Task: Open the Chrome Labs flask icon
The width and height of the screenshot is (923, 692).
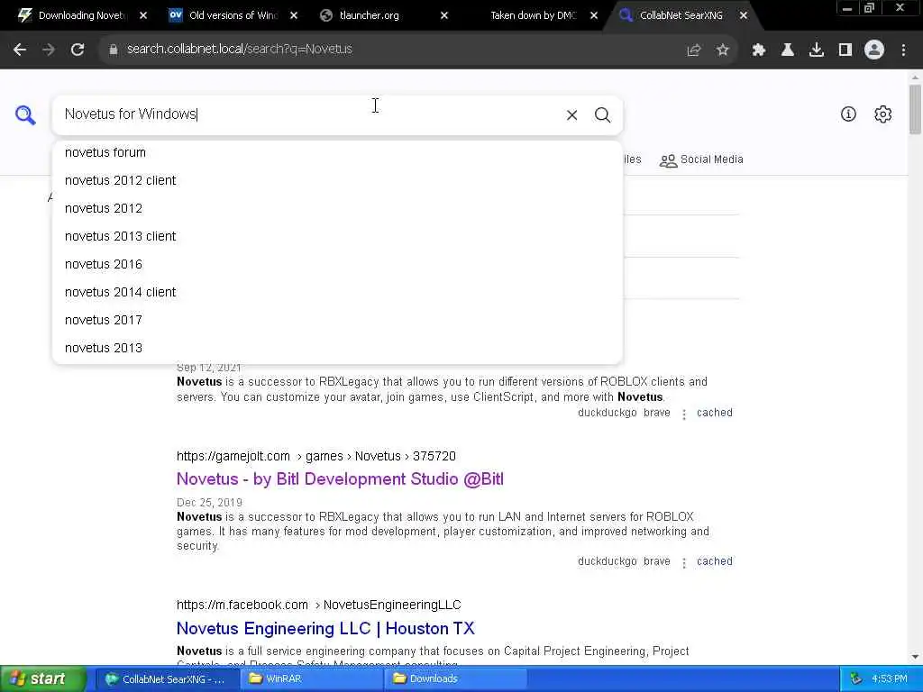Action: pos(788,50)
